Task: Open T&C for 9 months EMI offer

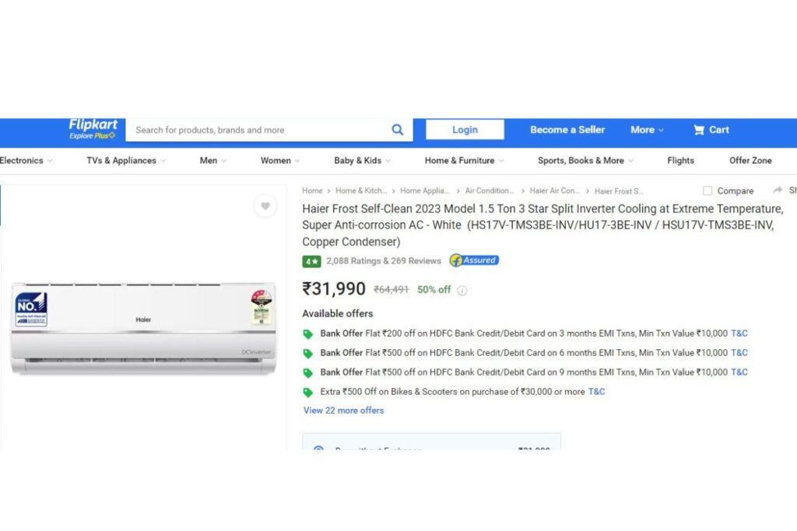Action: 739,372
